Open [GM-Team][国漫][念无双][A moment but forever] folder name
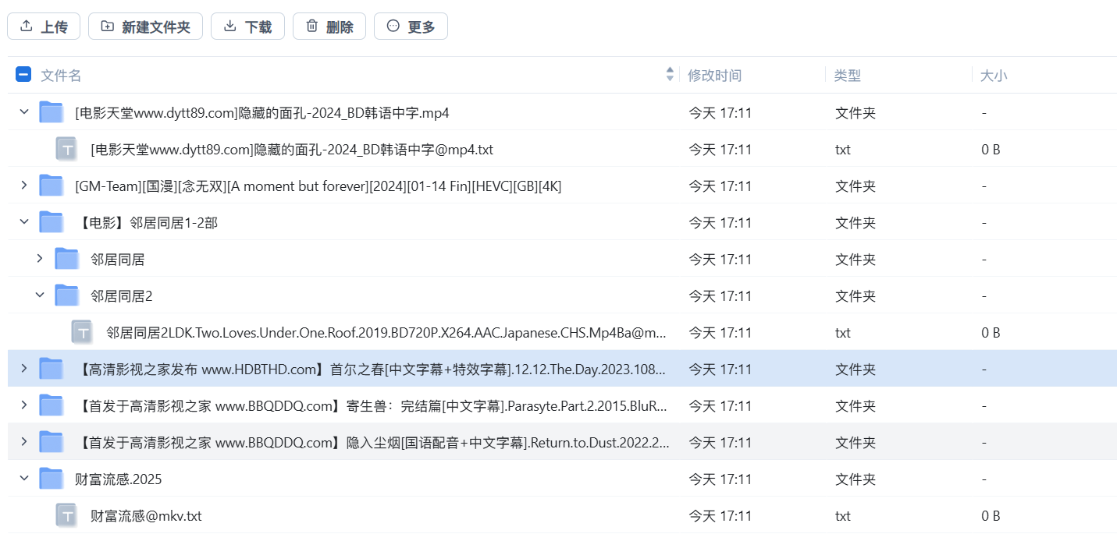The width and height of the screenshot is (1117, 534). 318,186
